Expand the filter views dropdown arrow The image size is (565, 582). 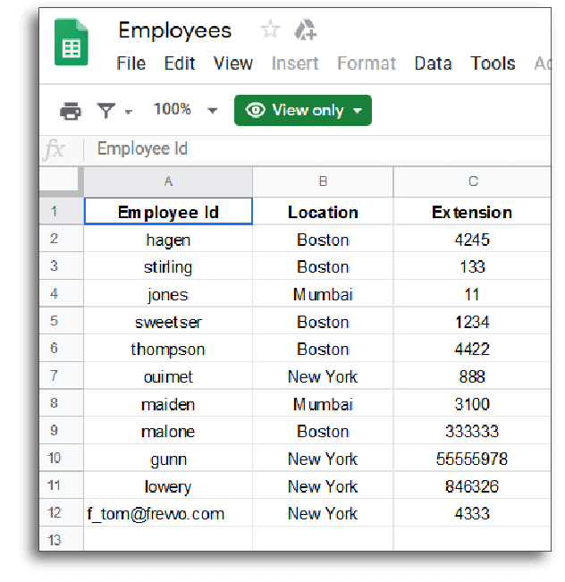coord(129,112)
